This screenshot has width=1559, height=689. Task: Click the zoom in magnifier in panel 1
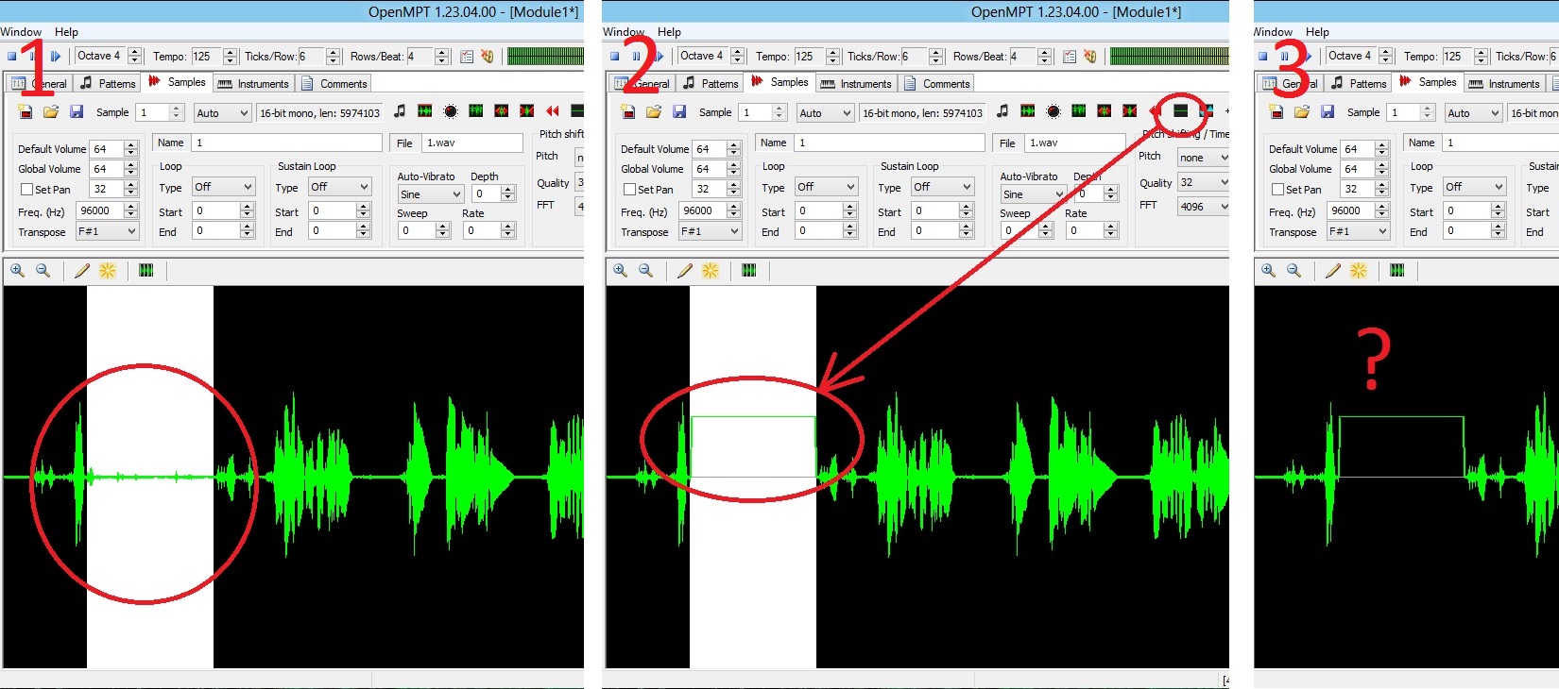tap(17, 271)
